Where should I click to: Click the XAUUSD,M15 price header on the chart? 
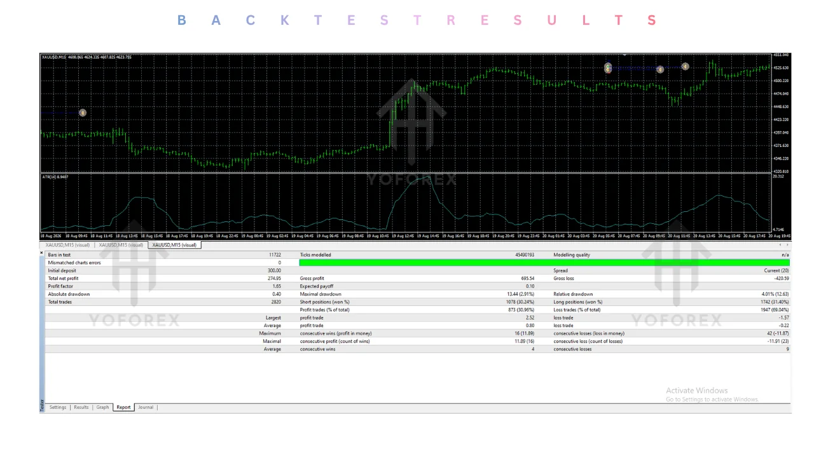[86, 57]
